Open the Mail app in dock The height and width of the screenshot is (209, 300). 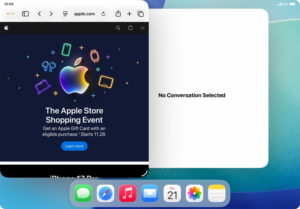pos(150,193)
